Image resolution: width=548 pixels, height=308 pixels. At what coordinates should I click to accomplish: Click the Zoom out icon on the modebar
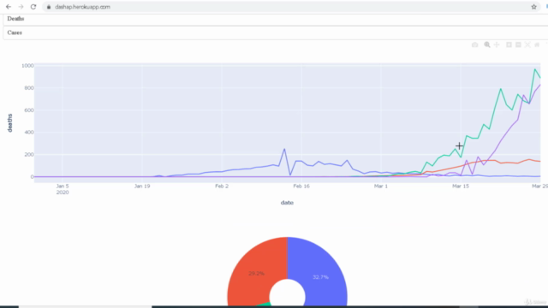[x=518, y=44]
